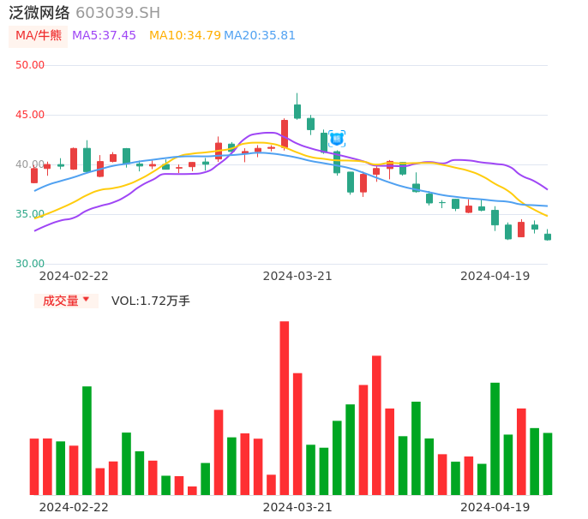Click the stock name 泛微网络
Screen dimensions: 588x519
[39, 13]
